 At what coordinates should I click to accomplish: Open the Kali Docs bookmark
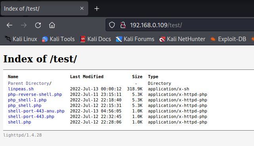click(x=96, y=39)
